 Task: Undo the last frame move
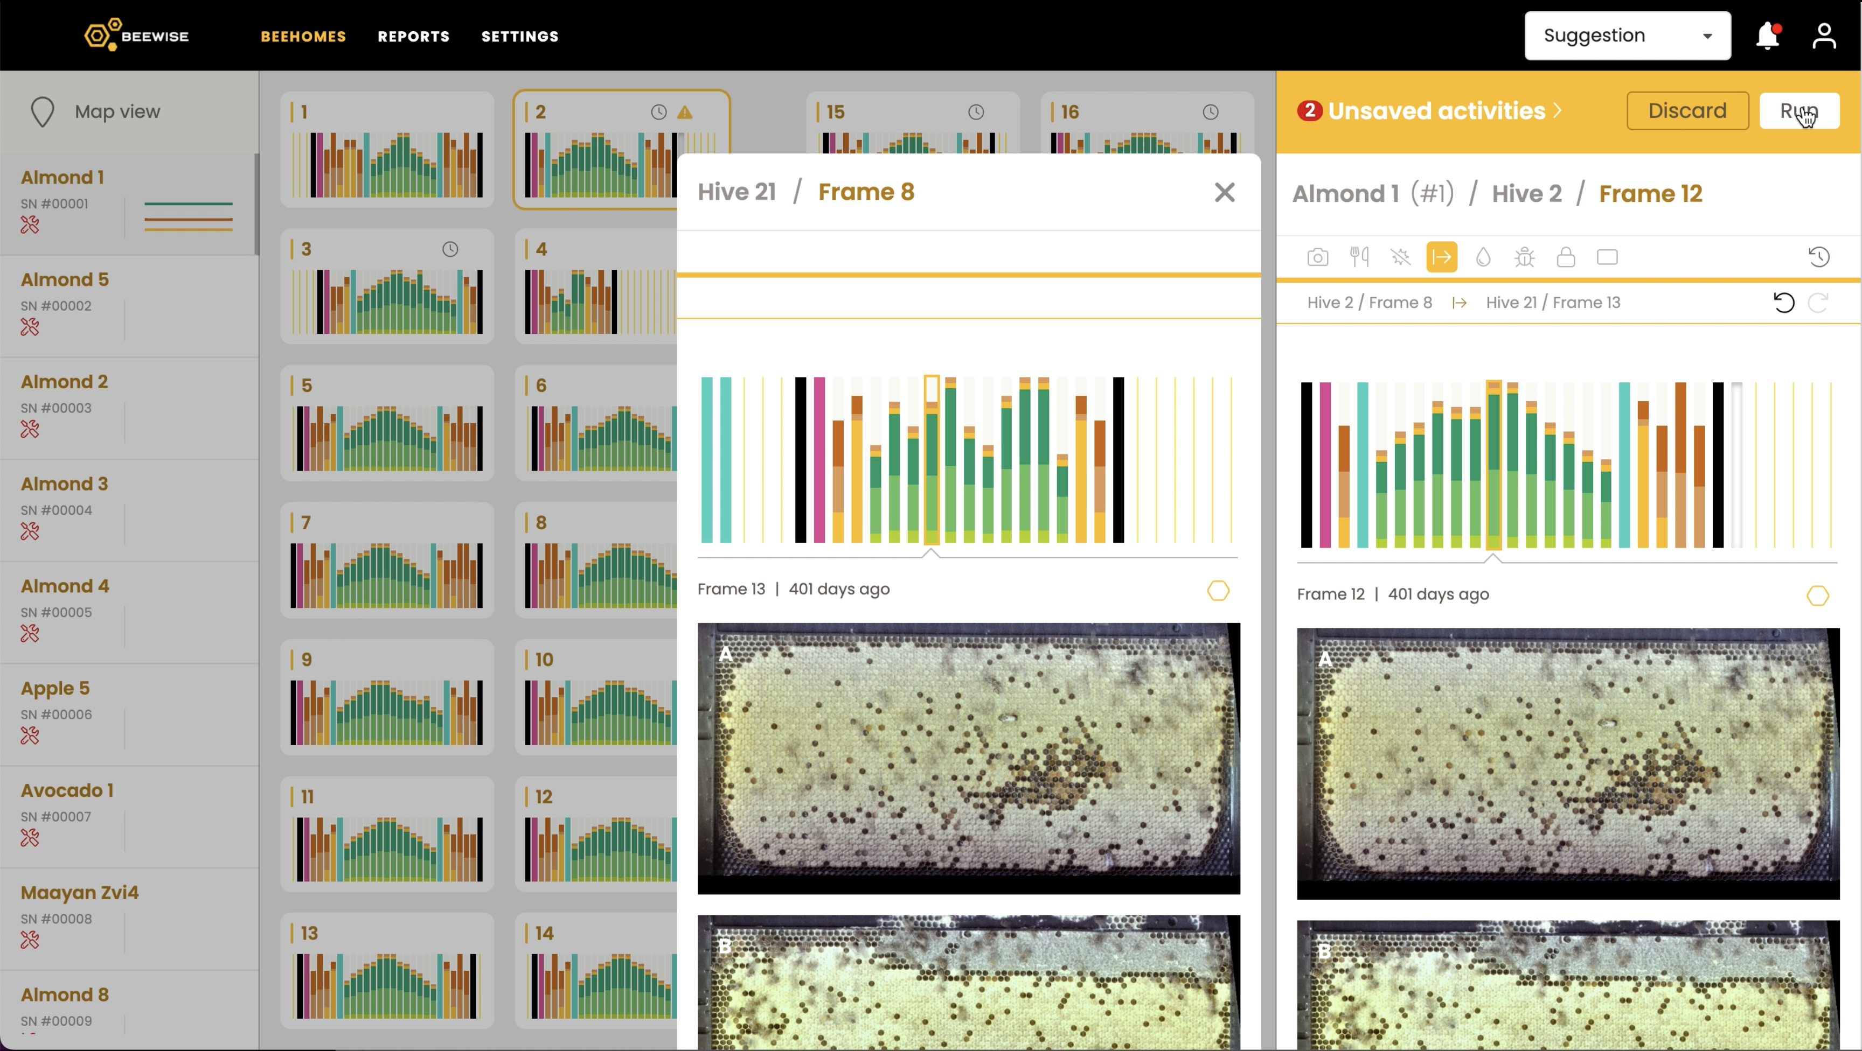pyautogui.click(x=1784, y=303)
